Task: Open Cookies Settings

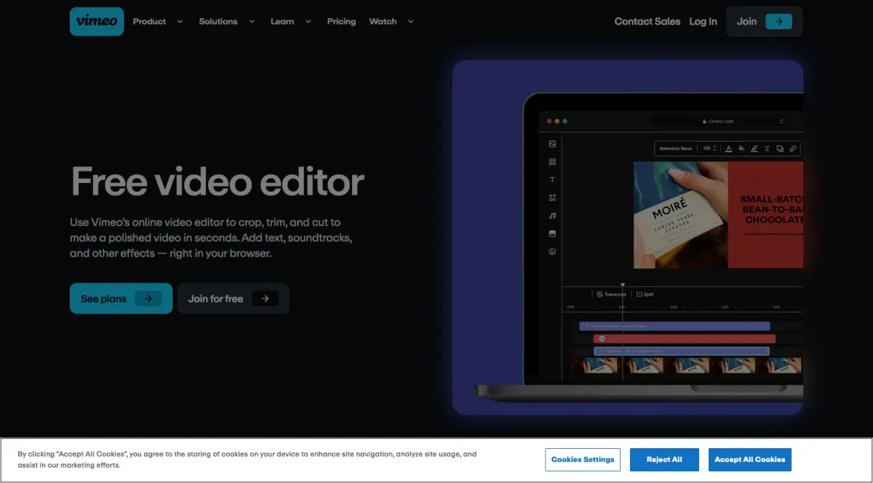Action: tap(583, 460)
